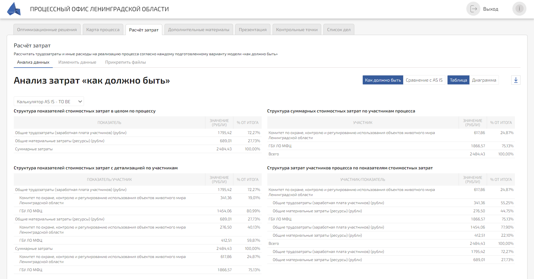Click ГБУ ЛО МФЦ in participants table
This screenshot has height=279, width=534.
[280, 146]
